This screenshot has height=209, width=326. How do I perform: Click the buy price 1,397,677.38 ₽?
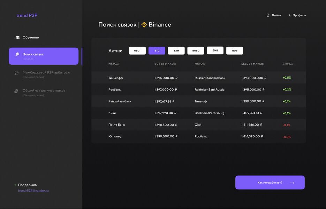tap(165, 102)
